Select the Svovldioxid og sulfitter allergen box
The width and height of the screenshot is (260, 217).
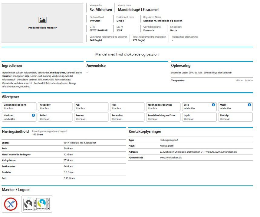[x=163, y=117]
